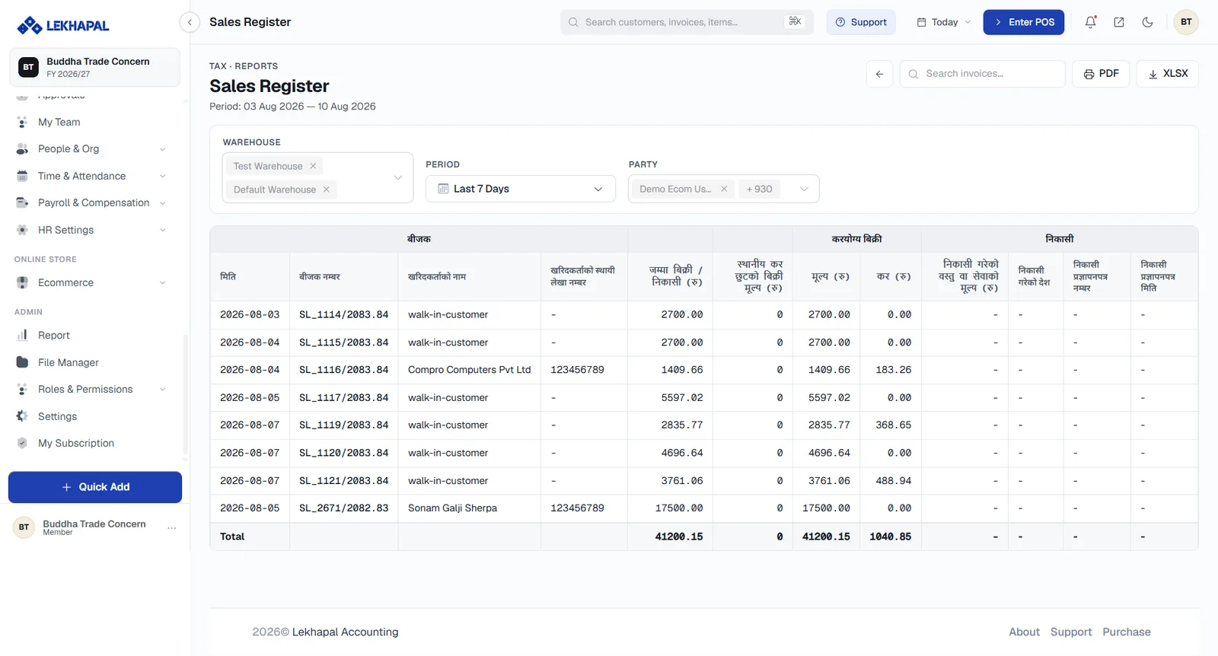1218x656 pixels.
Task: Open the Today date dropdown
Action: point(944,22)
